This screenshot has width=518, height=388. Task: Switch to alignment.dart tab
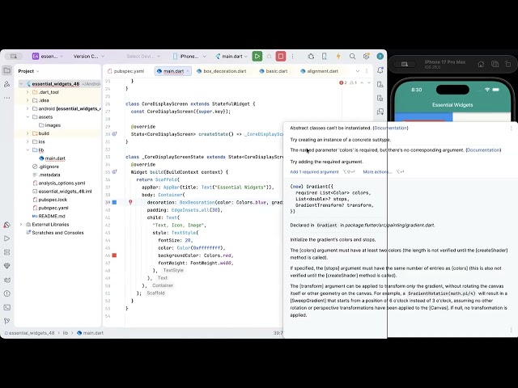[319, 71]
